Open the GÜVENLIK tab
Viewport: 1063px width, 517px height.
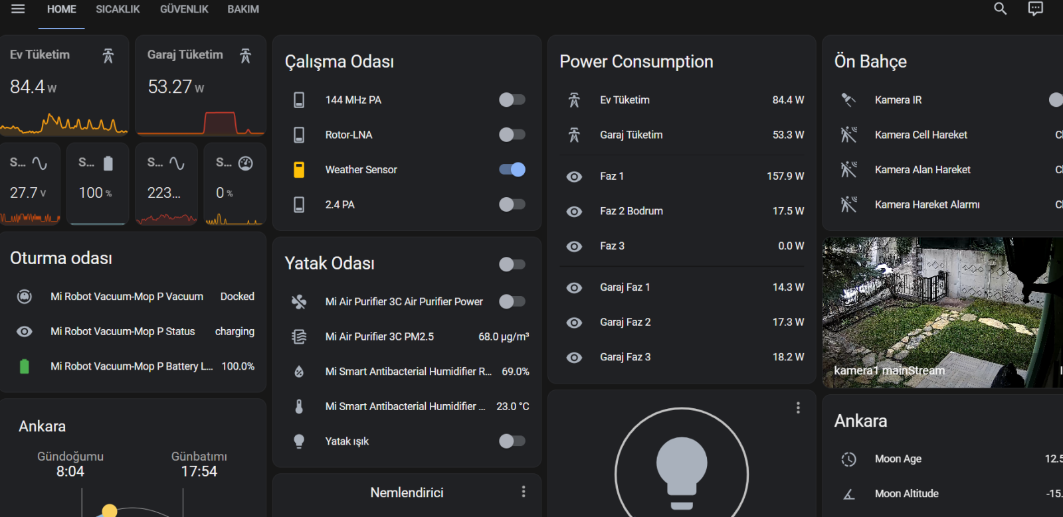pyautogui.click(x=184, y=9)
